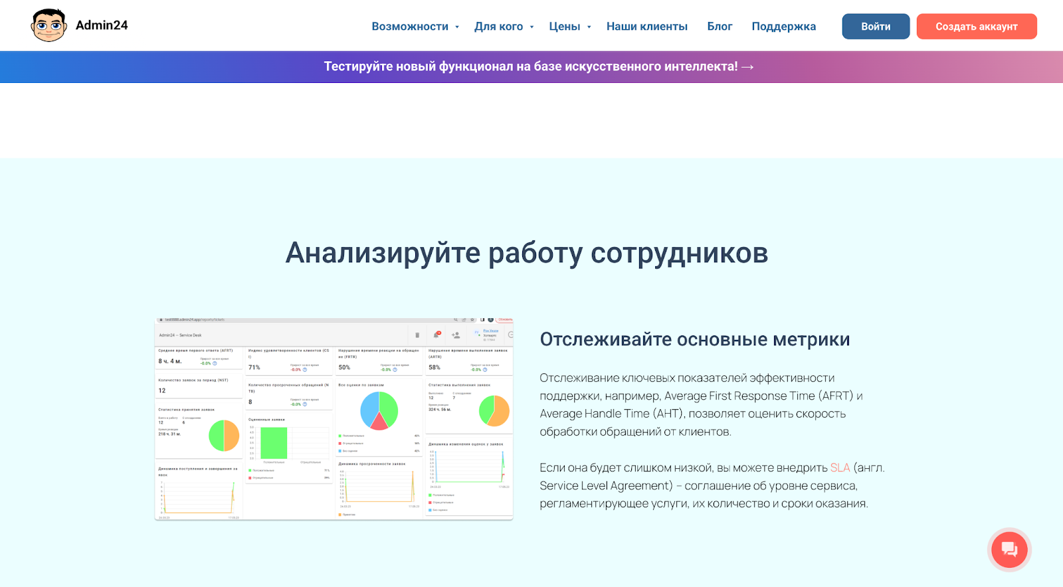Go to the Наши клиенты page

[x=647, y=27]
